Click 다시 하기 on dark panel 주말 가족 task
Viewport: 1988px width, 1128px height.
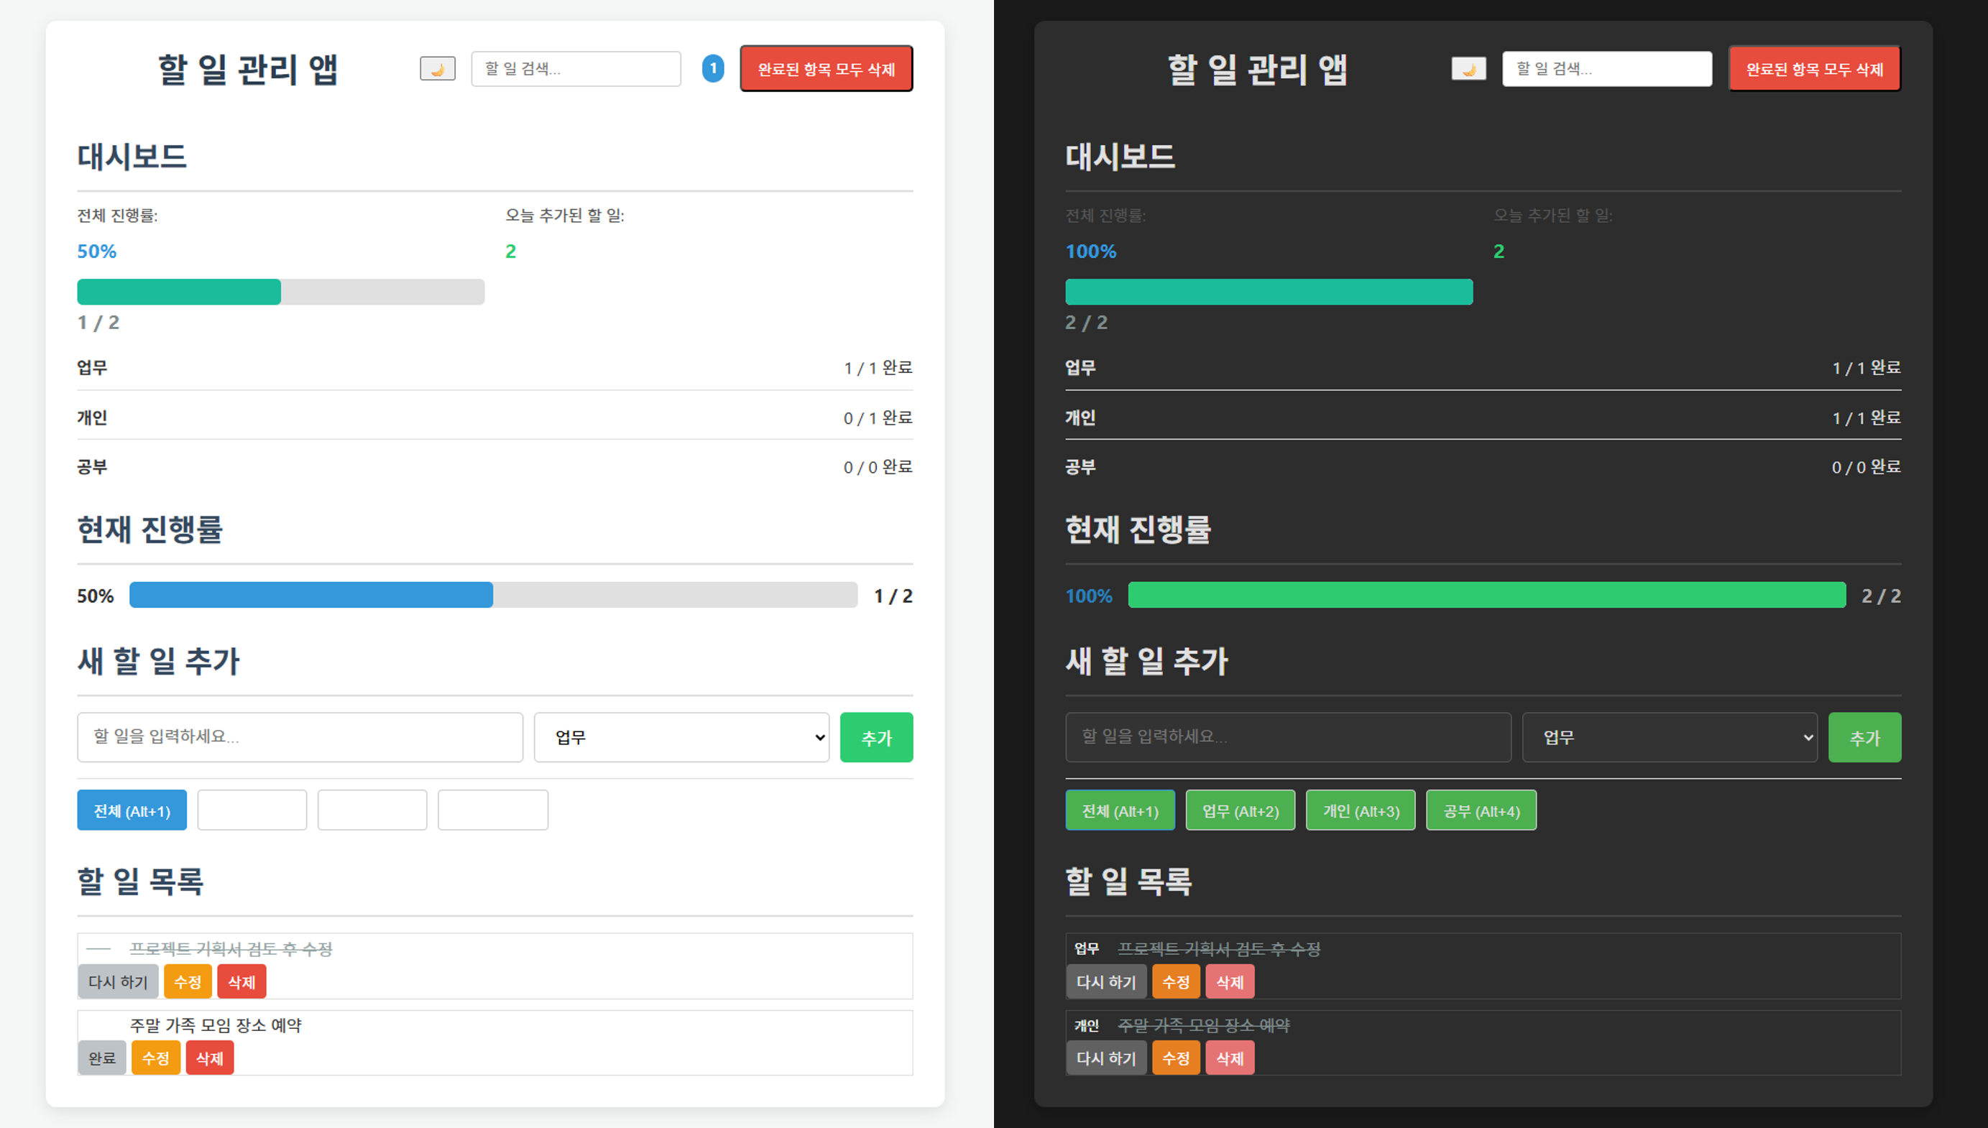pos(1105,1058)
